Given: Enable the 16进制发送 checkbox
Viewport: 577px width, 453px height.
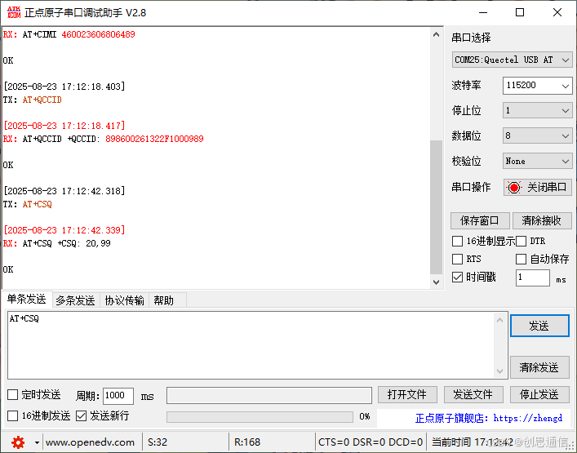Looking at the screenshot, I should coord(13,415).
